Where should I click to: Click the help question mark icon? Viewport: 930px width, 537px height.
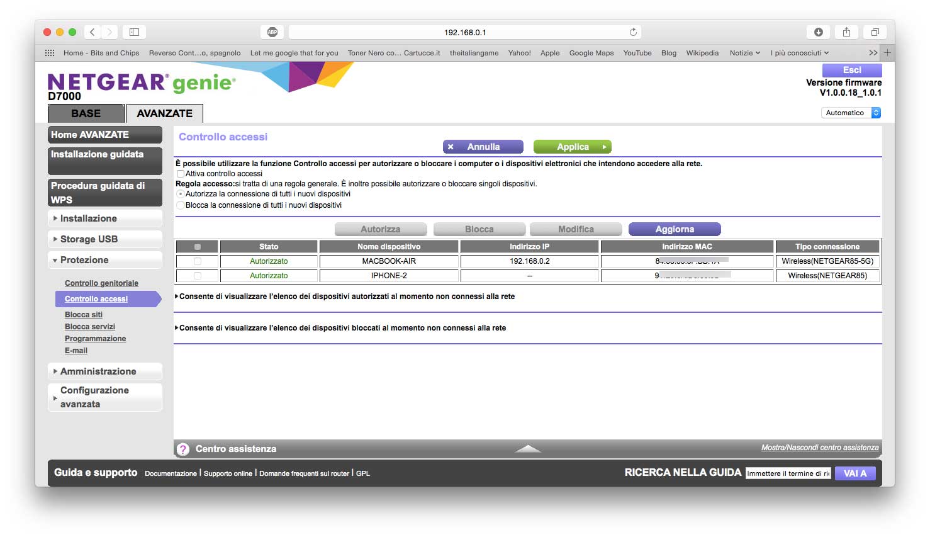183,449
